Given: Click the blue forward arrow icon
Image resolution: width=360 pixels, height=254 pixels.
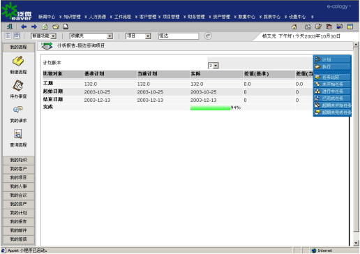Looking at the screenshot, I should click(34, 27).
